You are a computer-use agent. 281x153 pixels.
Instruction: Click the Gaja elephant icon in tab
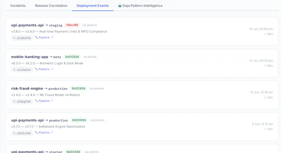pyautogui.click(x=120, y=6)
